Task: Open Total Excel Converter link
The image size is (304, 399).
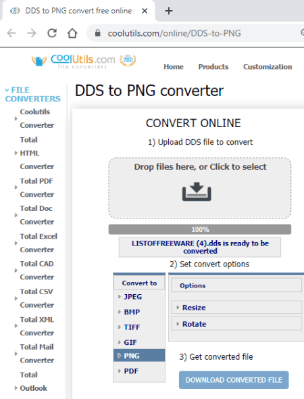Action: pos(39,243)
